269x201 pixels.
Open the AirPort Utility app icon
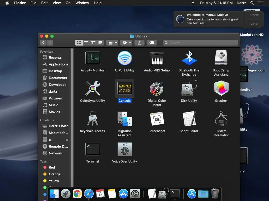125,58
